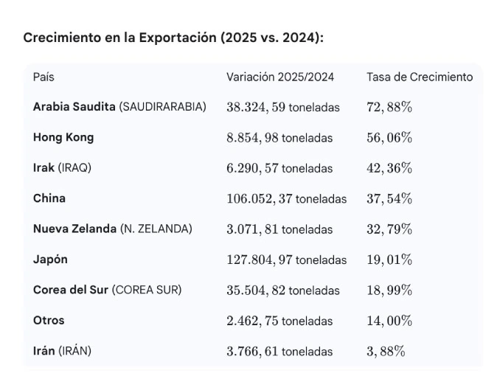Click the 'Crecimiento en la Exportación' heading

coord(173,38)
